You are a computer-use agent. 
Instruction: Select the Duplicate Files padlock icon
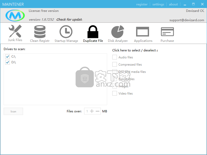point(93,32)
